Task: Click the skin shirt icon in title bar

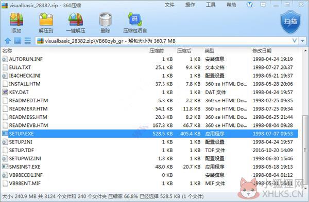Action: click(249, 5)
